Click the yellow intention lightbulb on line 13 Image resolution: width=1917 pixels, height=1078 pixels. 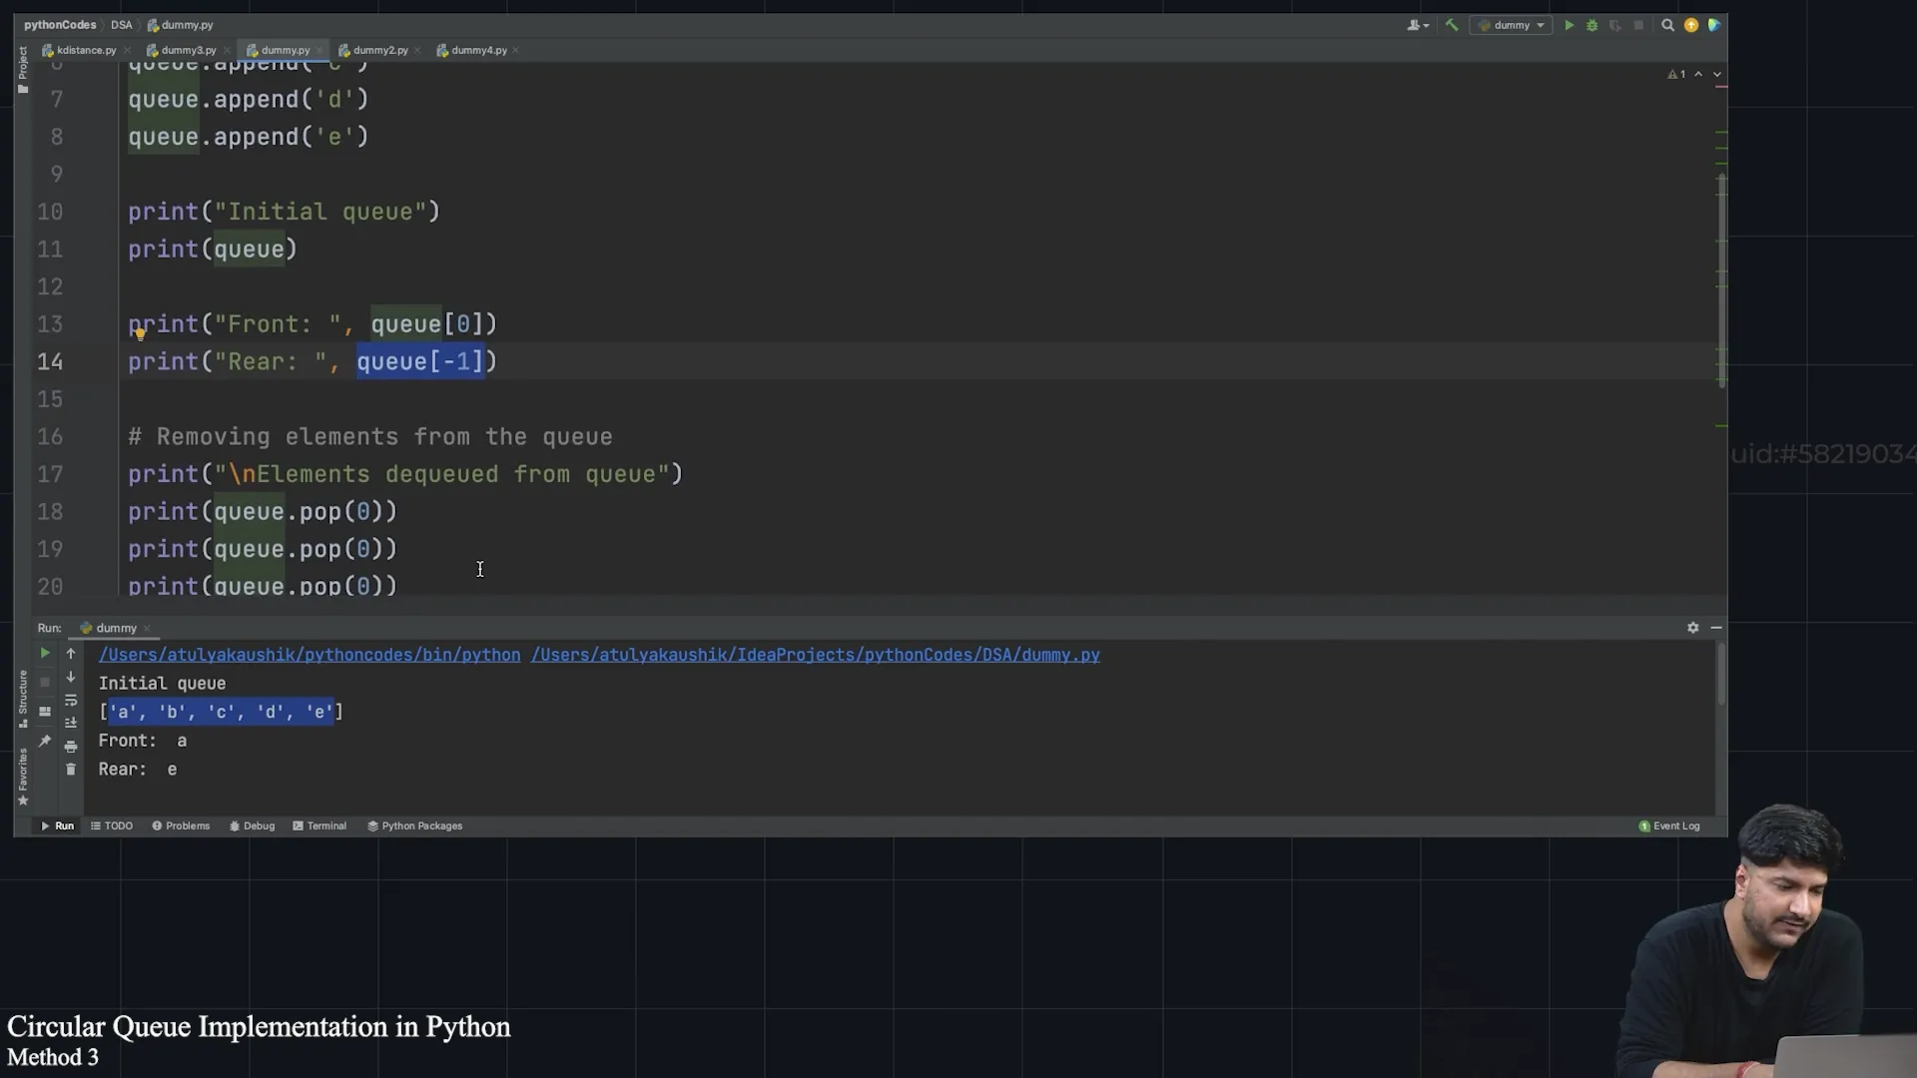[x=140, y=334]
